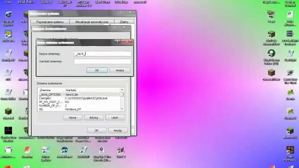Switch to Przywracanie systemu tab
299x168 pixels.
[50, 22]
